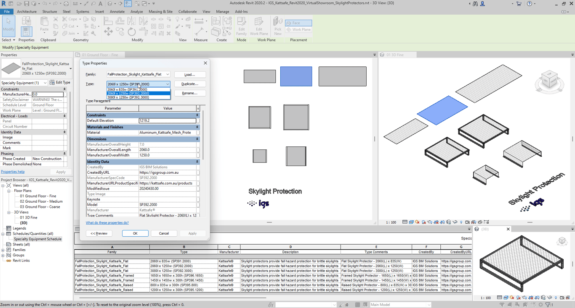Open the Massing & Site ribbon tab
This screenshot has width=575, height=308.
click(160, 12)
